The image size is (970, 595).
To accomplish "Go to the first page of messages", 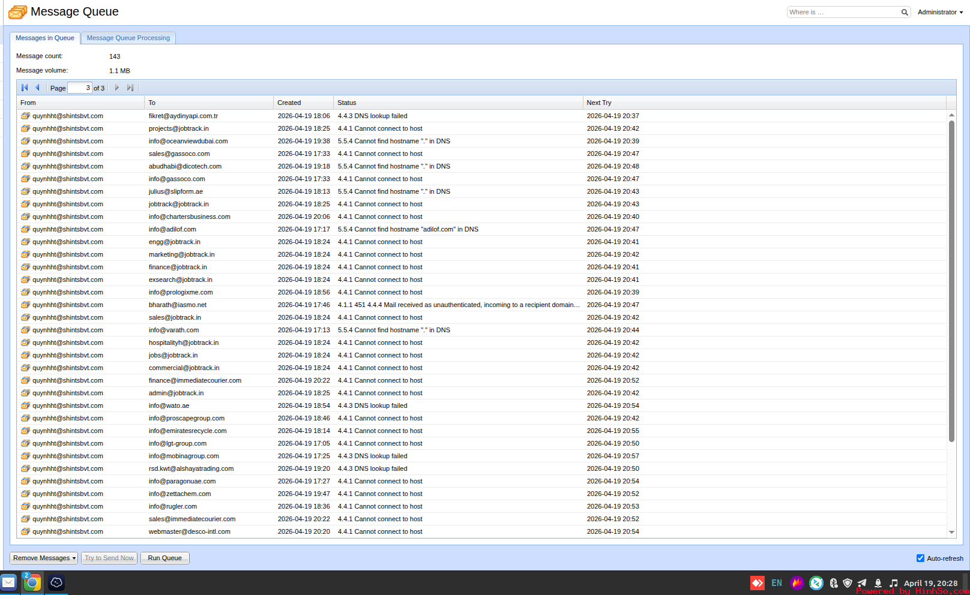I will pos(25,88).
